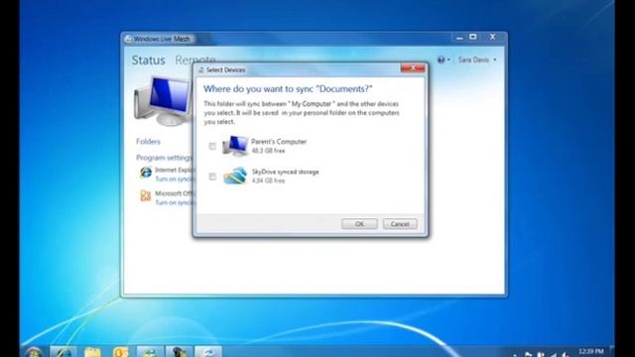Click the Microsoft Office icon under Program settings
Viewport: 635px width, 357px height.
146,196
